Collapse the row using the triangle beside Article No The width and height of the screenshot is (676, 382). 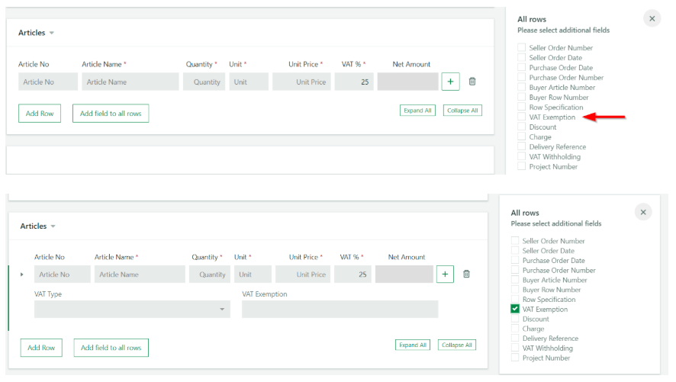pos(21,274)
